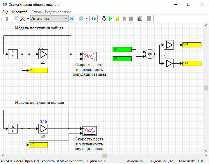Click the pause simulation button
Viewport: 209px width, 164px height.
(x=124, y=19)
